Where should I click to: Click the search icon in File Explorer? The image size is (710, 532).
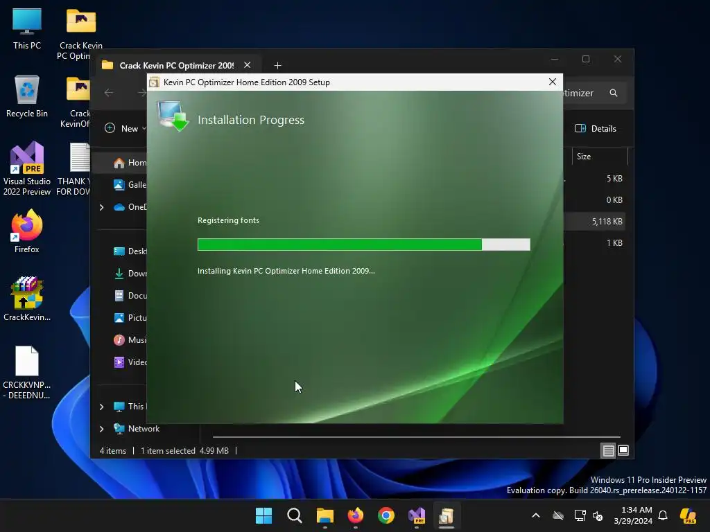coord(614,93)
